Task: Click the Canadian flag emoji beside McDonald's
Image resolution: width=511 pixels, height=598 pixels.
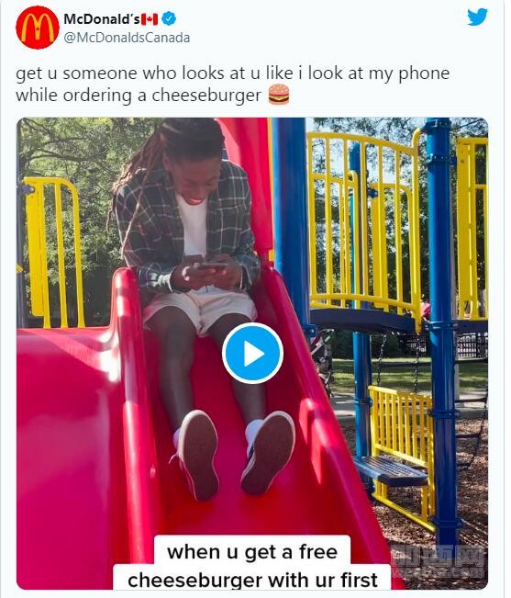Action: (x=150, y=18)
